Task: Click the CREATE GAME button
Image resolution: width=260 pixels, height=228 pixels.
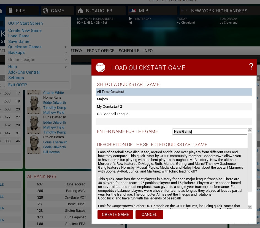Action: (115, 215)
